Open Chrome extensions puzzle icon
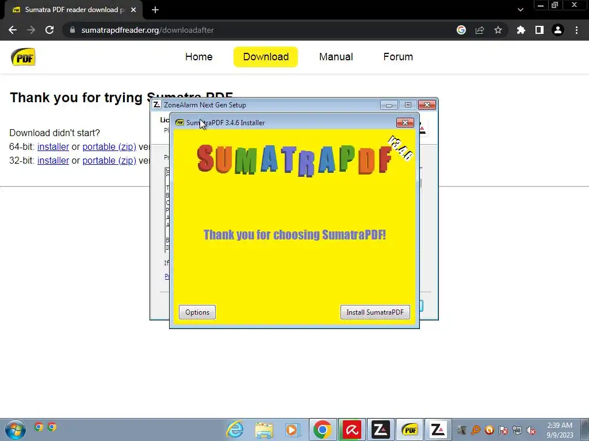589x441 pixels. (x=521, y=30)
